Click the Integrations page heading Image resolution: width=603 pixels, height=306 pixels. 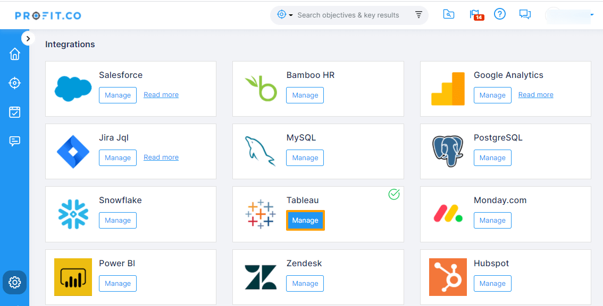(x=70, y=44)
